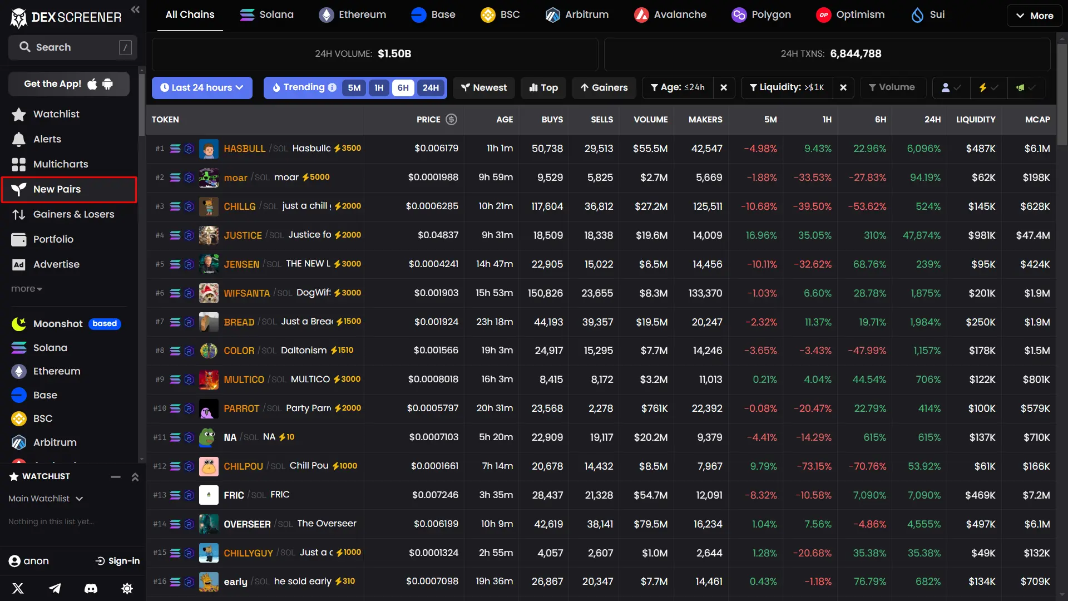This screenshot has height=601, width=1068.
Task: Collapse the sidebar with double-chevron icon
Action: 135,9
